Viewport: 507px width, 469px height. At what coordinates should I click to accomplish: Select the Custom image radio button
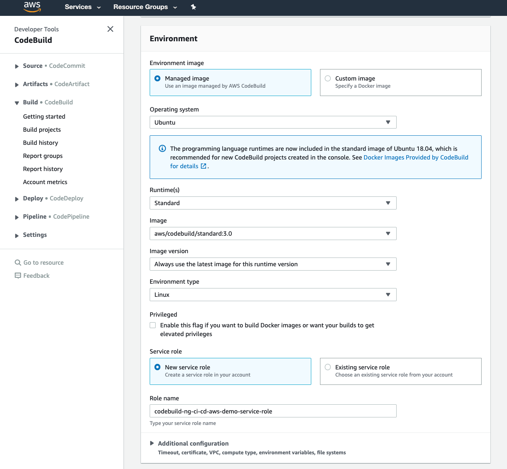tap(328, 79)
